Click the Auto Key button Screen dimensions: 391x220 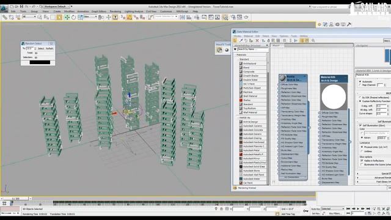(315, 209)
